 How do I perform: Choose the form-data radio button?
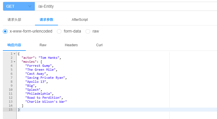coord(59,31)
